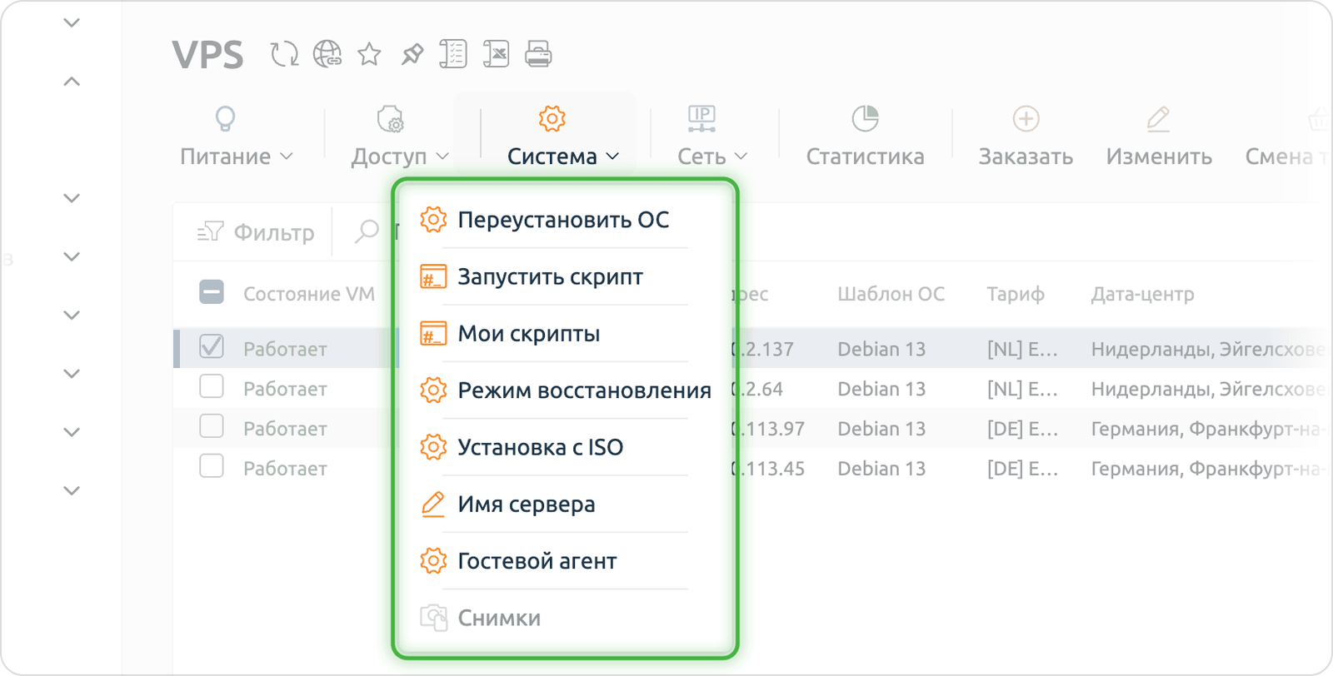Viewport: 1333px width, 676px height.
Task: Check the row with IP ending .2.64
Action: click(212, 386)
